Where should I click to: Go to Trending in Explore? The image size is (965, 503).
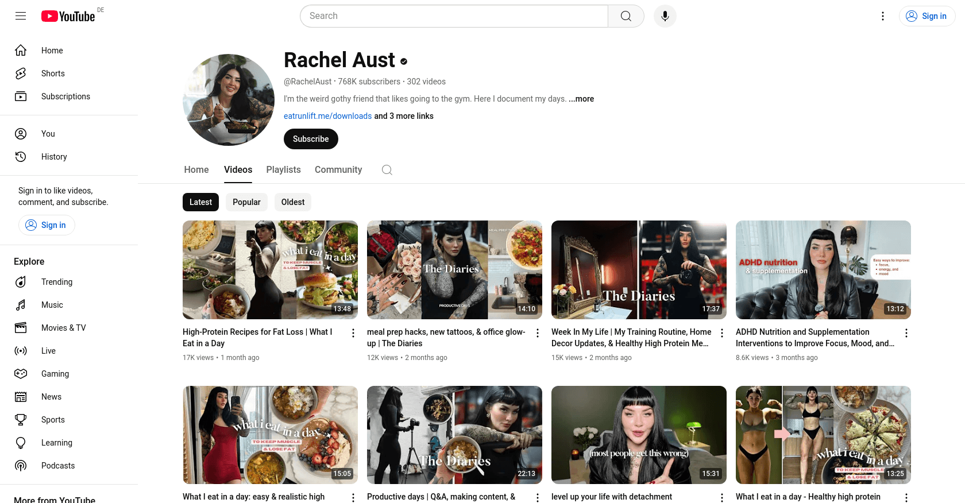[x=57, y=282]
